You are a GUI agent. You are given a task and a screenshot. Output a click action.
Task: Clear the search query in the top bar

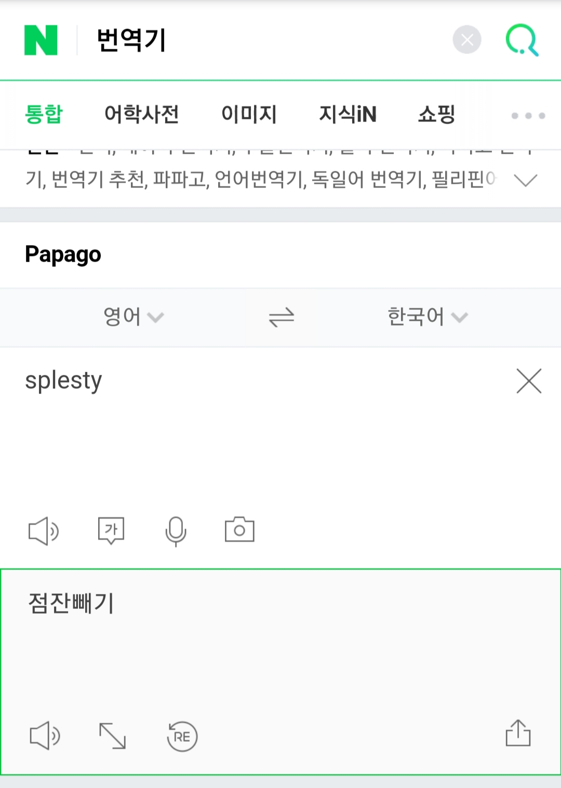click(x=466, y=40)
